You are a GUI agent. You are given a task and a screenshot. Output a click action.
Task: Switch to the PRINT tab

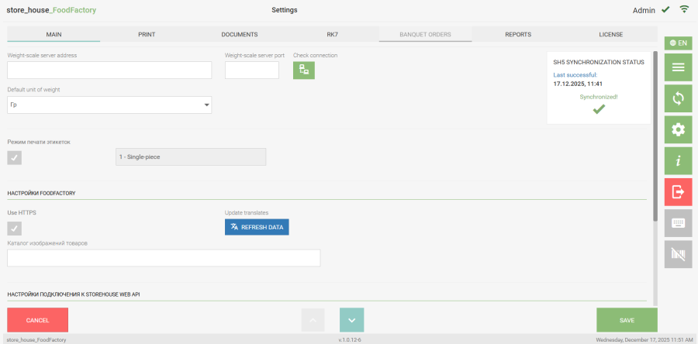tap(147, 35)
